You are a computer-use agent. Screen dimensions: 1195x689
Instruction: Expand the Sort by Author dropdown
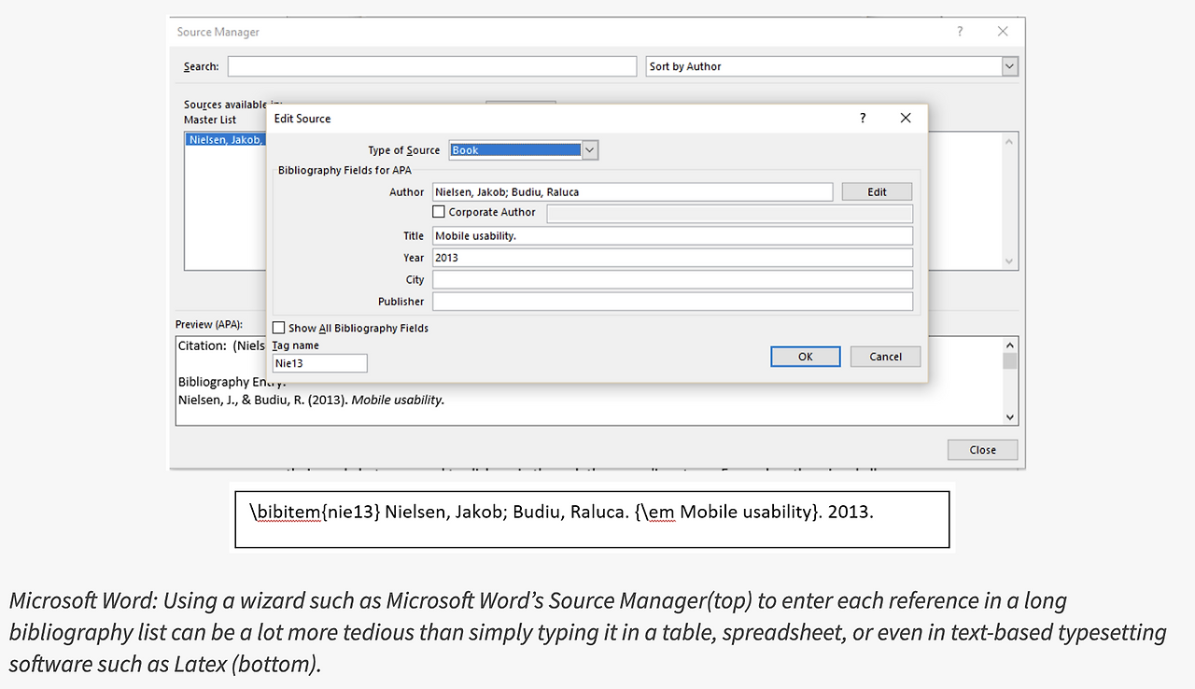pyautogui.click(x=1009, y=65)
